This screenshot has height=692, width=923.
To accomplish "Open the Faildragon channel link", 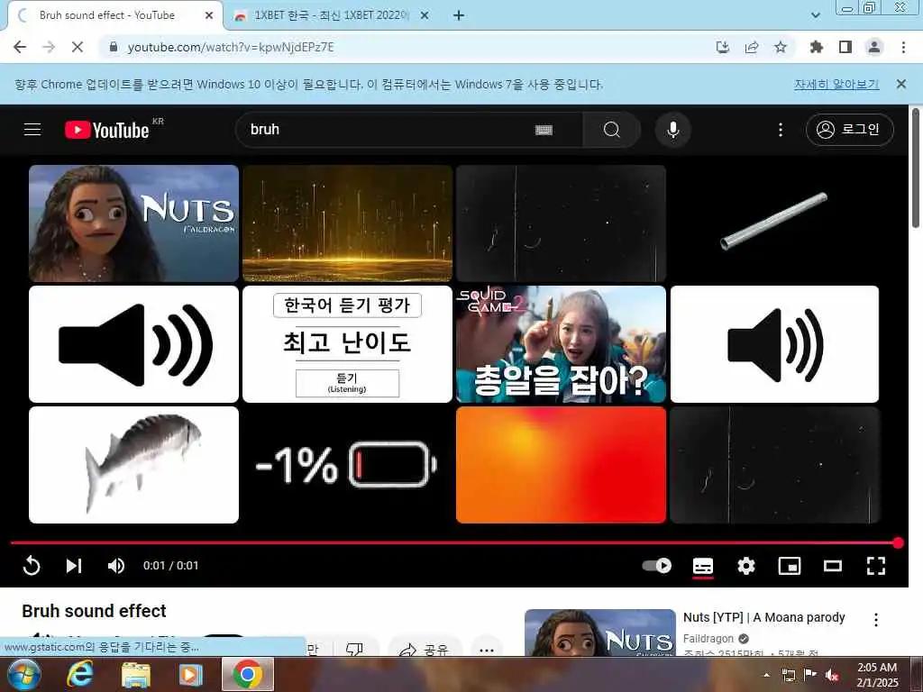I will point(708,639).
